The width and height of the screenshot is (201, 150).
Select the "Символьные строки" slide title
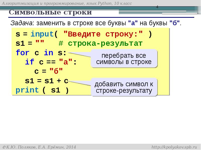(50, 12)
